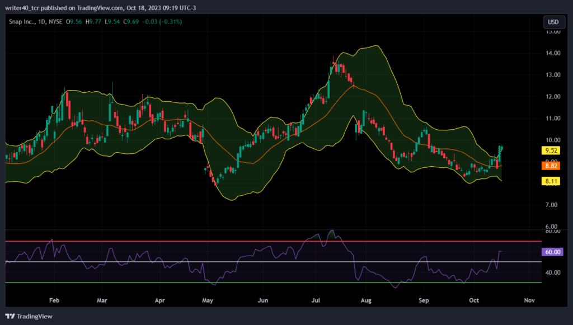
Task: Select the purple 60.00 RSI label
Action: point(552,252)
